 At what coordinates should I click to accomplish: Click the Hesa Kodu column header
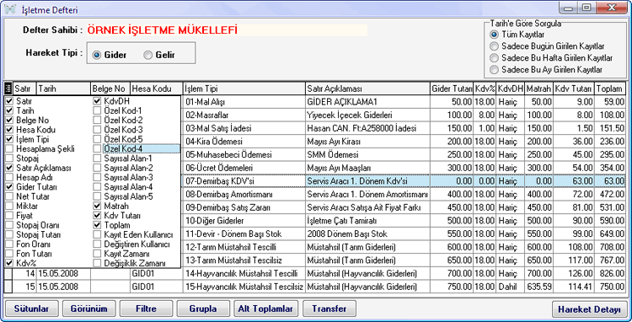coord(156,89)
